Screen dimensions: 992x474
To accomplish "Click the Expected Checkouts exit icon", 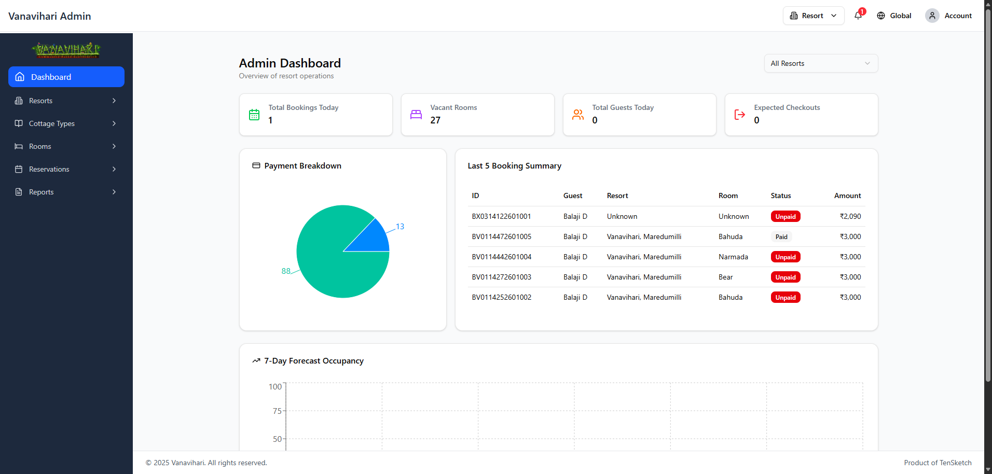I will pyautogui.click(x=740, y=115).
